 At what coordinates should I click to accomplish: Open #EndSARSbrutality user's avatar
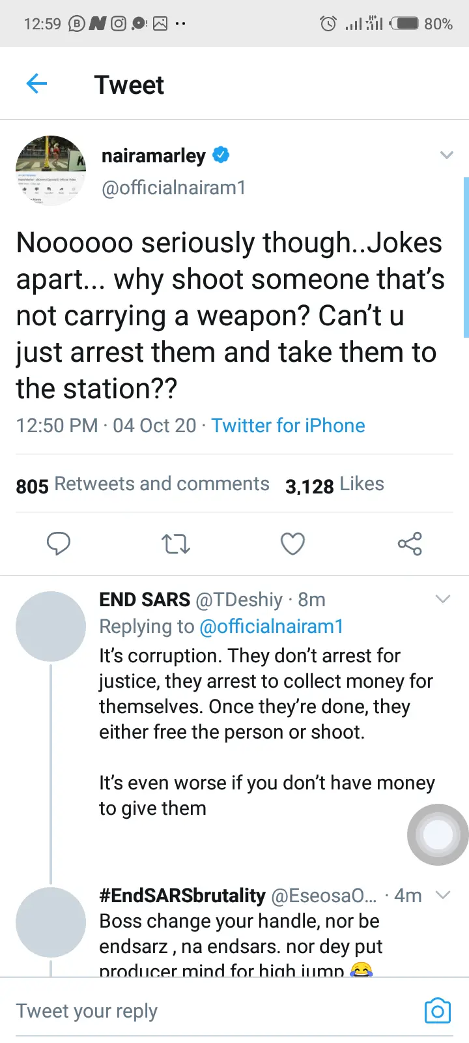coord(51,922)
